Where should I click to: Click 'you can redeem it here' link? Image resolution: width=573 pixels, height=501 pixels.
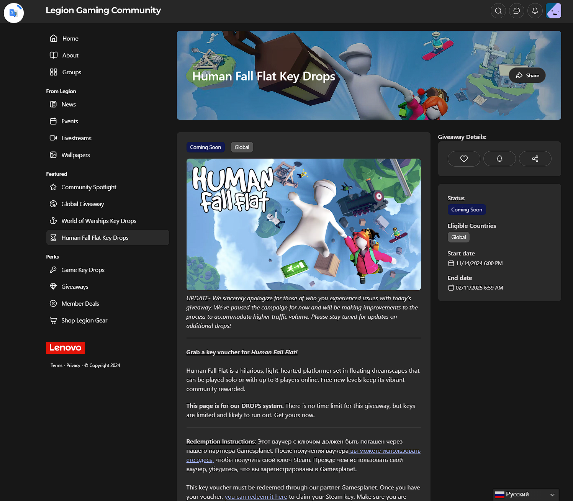coord(256,496)
